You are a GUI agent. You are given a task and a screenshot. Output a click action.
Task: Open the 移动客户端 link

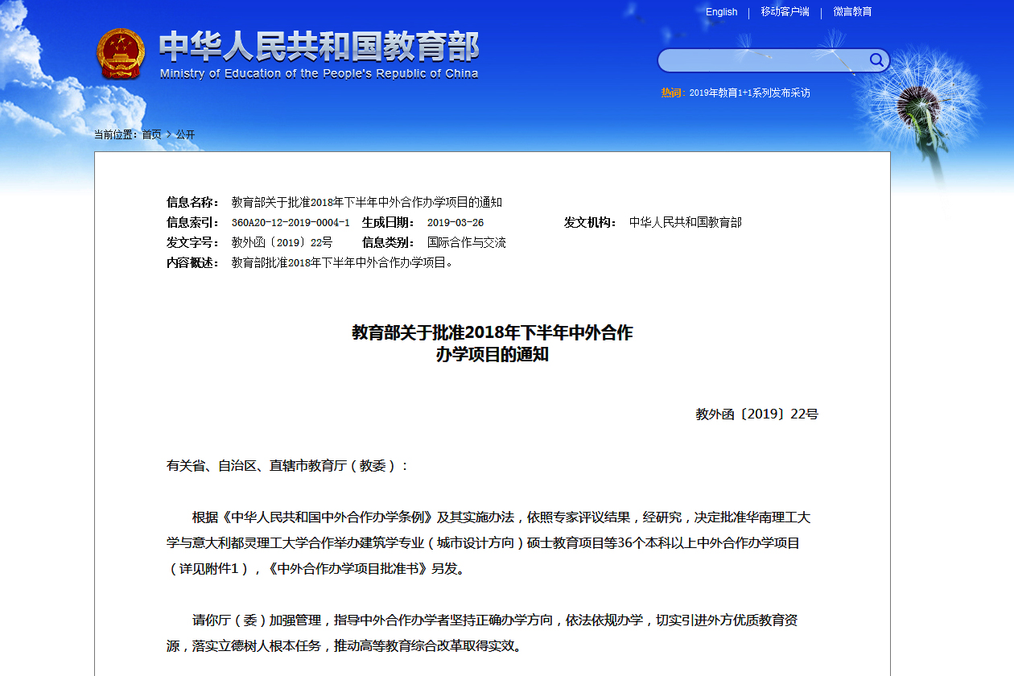coord(785,12)
